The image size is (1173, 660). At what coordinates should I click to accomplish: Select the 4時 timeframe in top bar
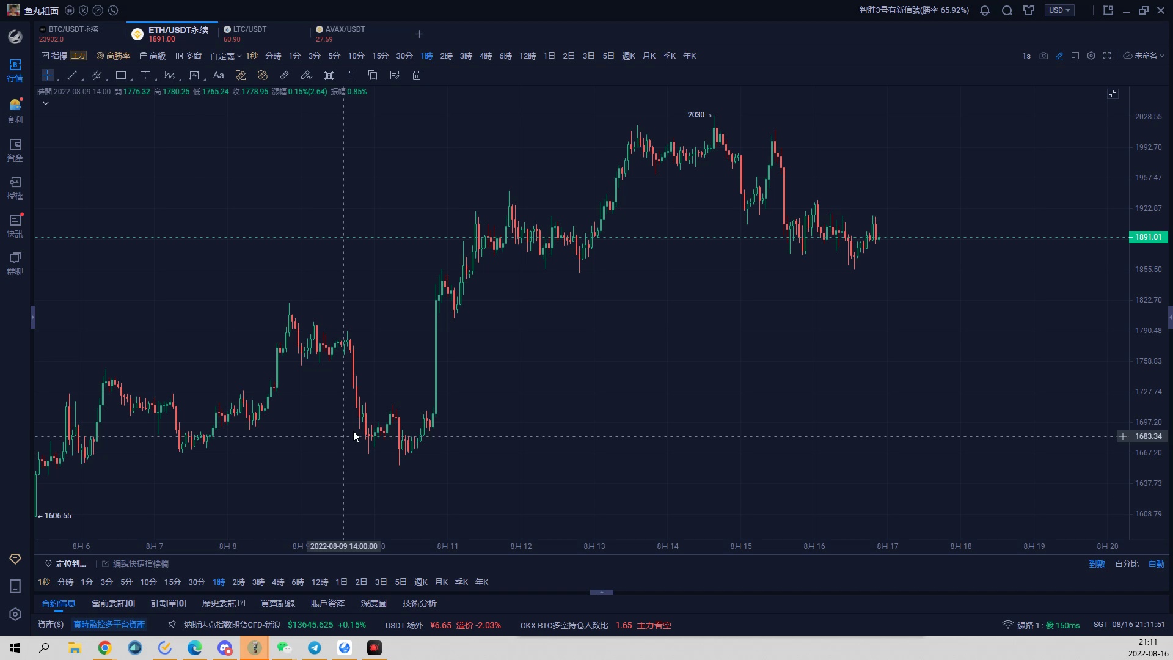[486, 56]
